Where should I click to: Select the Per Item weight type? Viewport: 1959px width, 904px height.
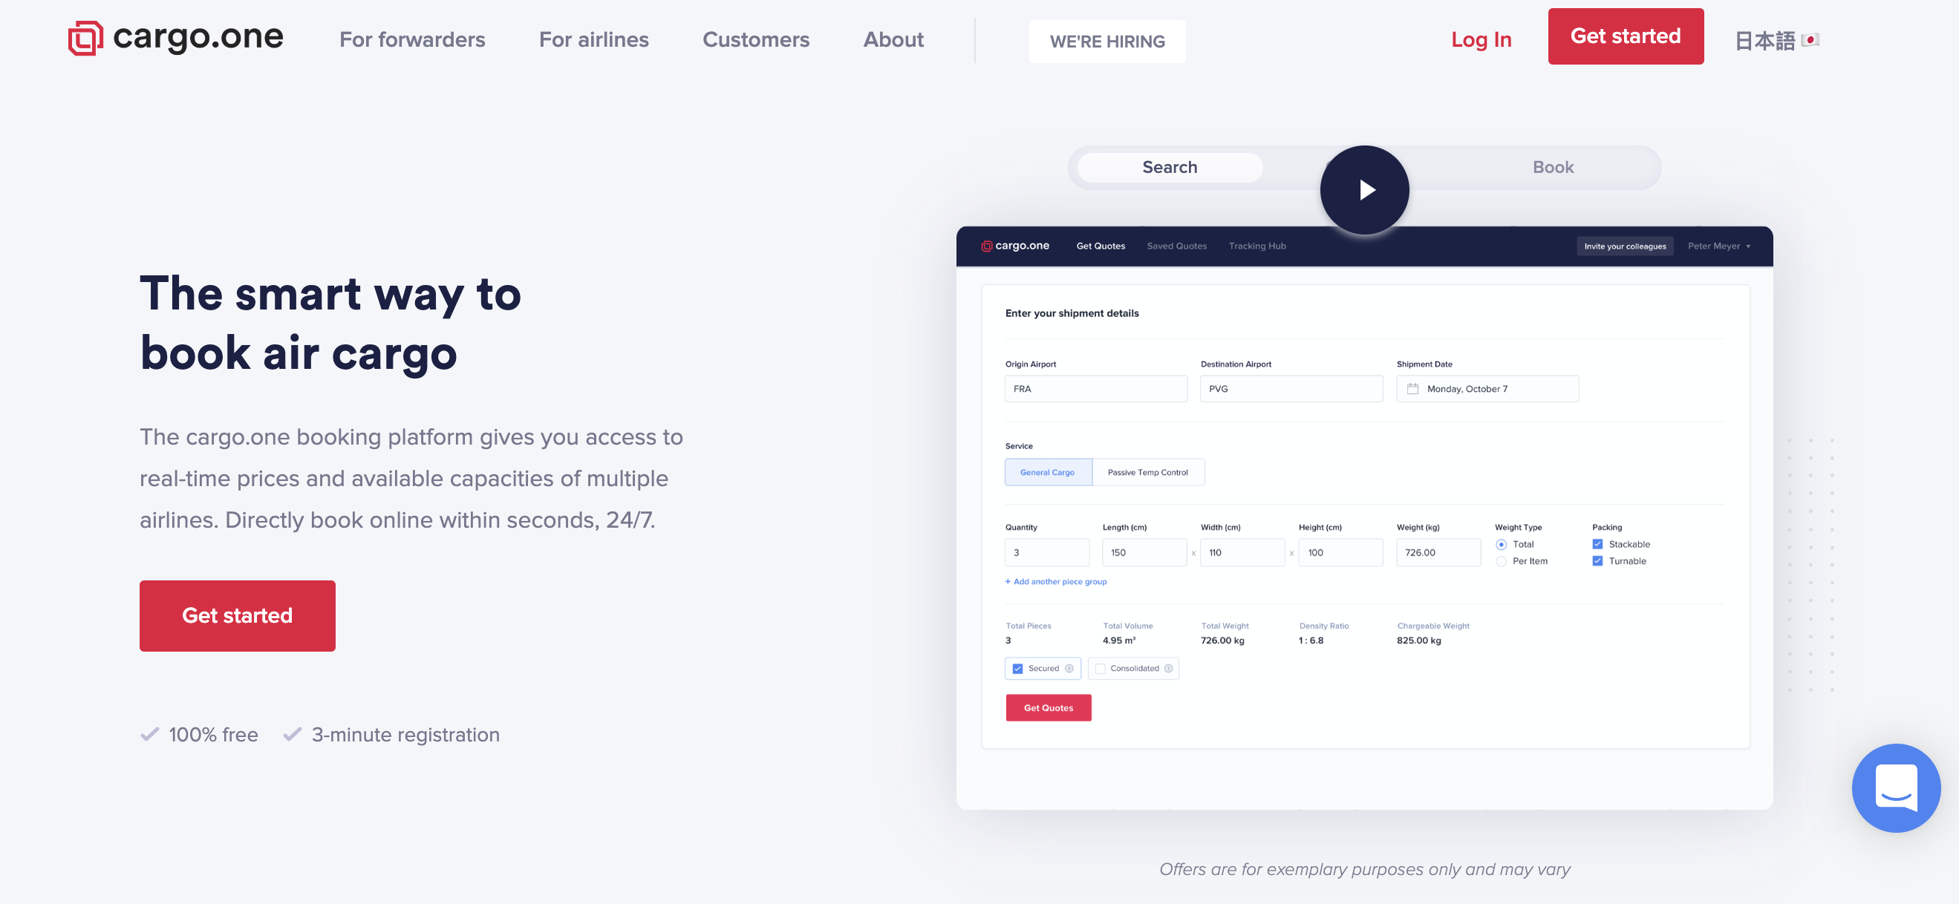pos(1502,561)
